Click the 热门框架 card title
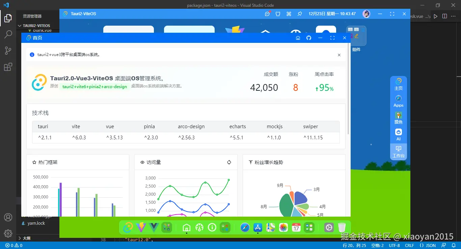The width and height of the screenshot is (461, 249). (x=48, y=162)
